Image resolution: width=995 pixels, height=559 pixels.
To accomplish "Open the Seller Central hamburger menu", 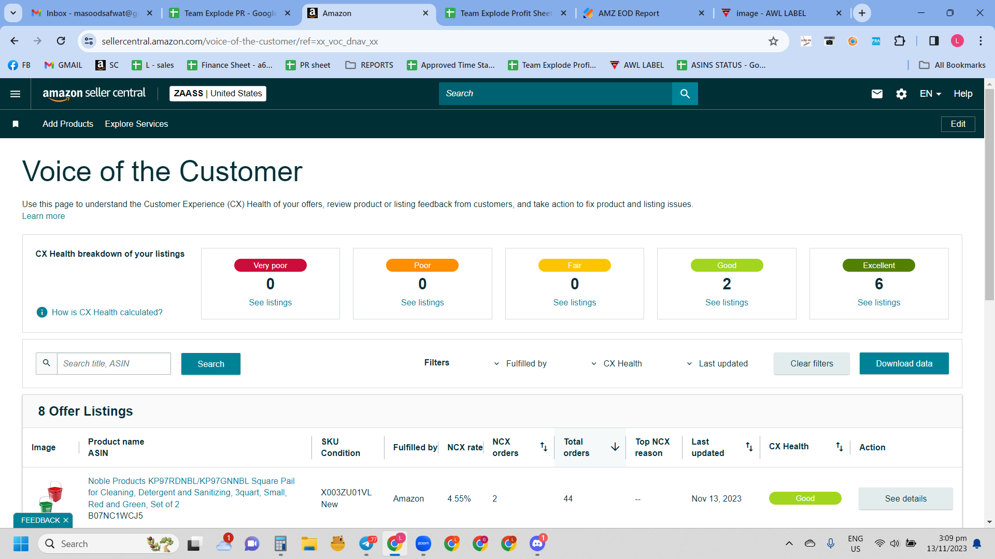I will point(16,94).
